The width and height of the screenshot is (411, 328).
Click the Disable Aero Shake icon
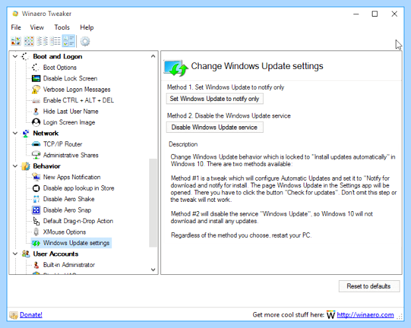[36, 199]
